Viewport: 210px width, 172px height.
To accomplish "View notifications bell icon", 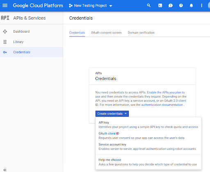I will click(x=191, y=5).
